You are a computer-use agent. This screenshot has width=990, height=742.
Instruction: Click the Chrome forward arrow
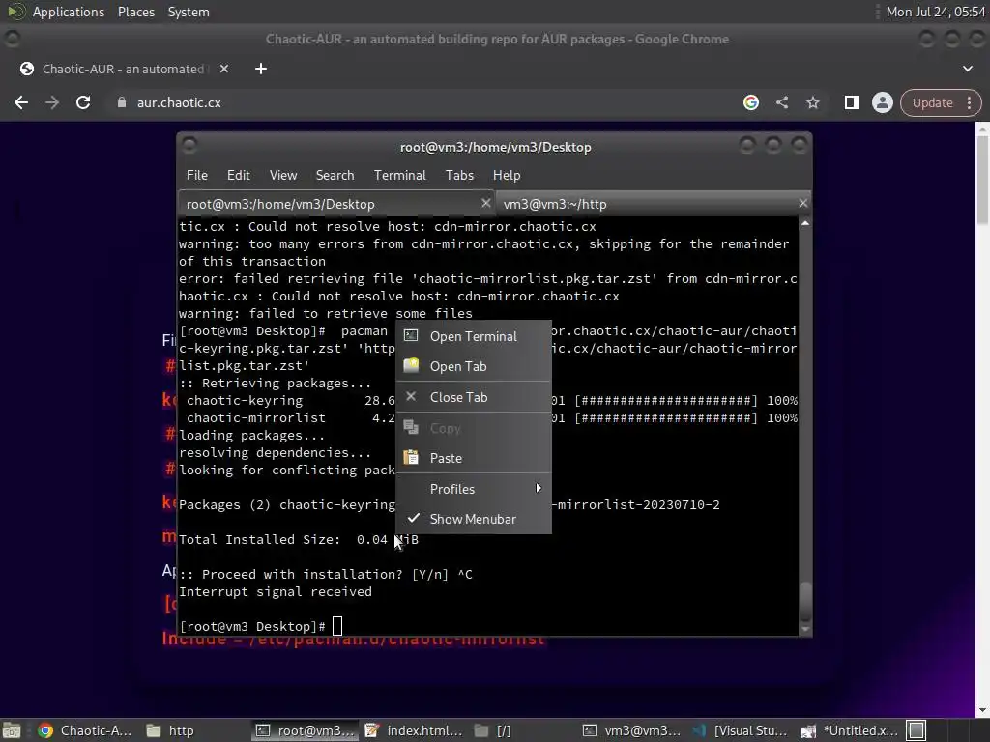[52, 102]
